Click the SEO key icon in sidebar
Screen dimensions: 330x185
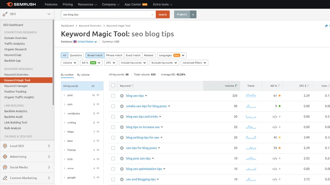[5, 14]
